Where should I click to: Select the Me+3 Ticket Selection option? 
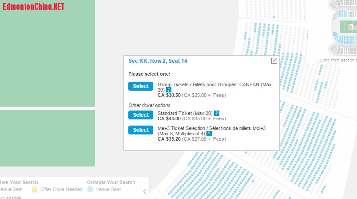(140, 130)
